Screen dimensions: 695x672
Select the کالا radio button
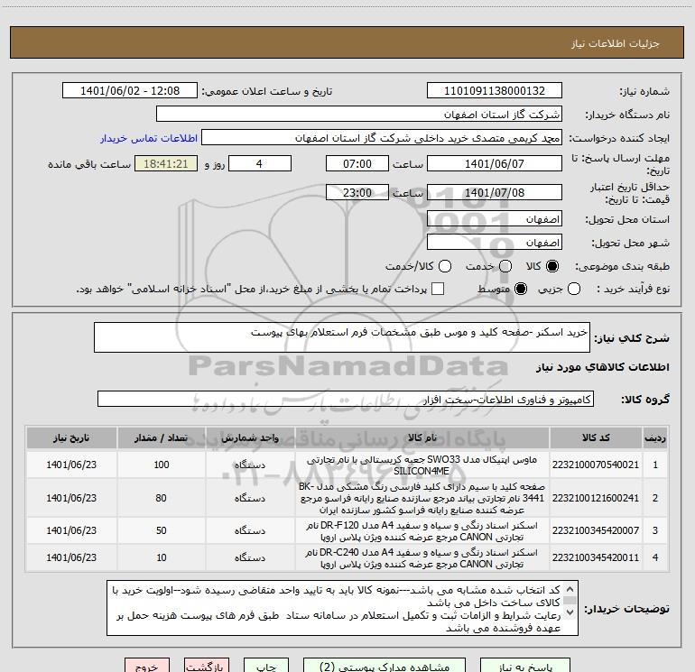[552, 266]
